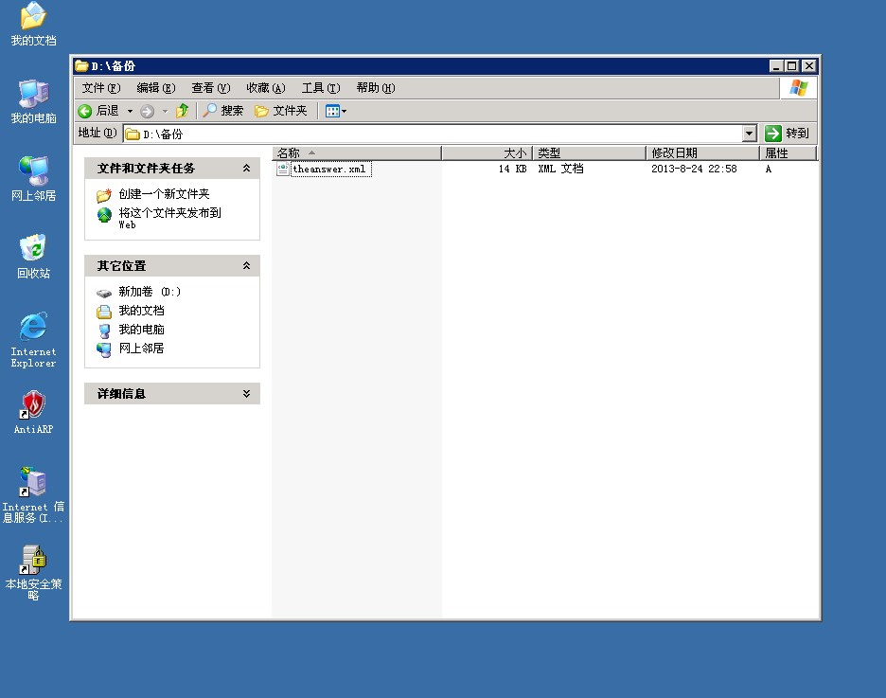Open the 收藏(A) menu
This screenshot has width=886, height=698.
[x=266, y=87]
